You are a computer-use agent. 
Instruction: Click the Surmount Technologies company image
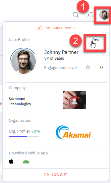click(74, 100)
